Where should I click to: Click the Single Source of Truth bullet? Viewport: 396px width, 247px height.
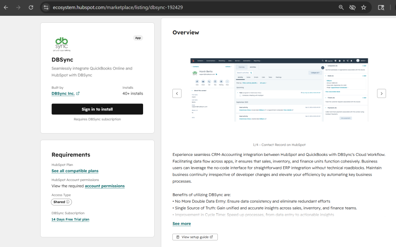click(265, 208)
